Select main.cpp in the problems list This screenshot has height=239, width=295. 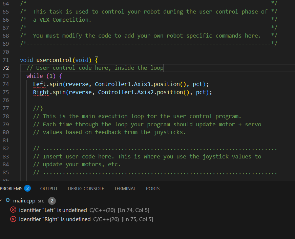[24, 201]
